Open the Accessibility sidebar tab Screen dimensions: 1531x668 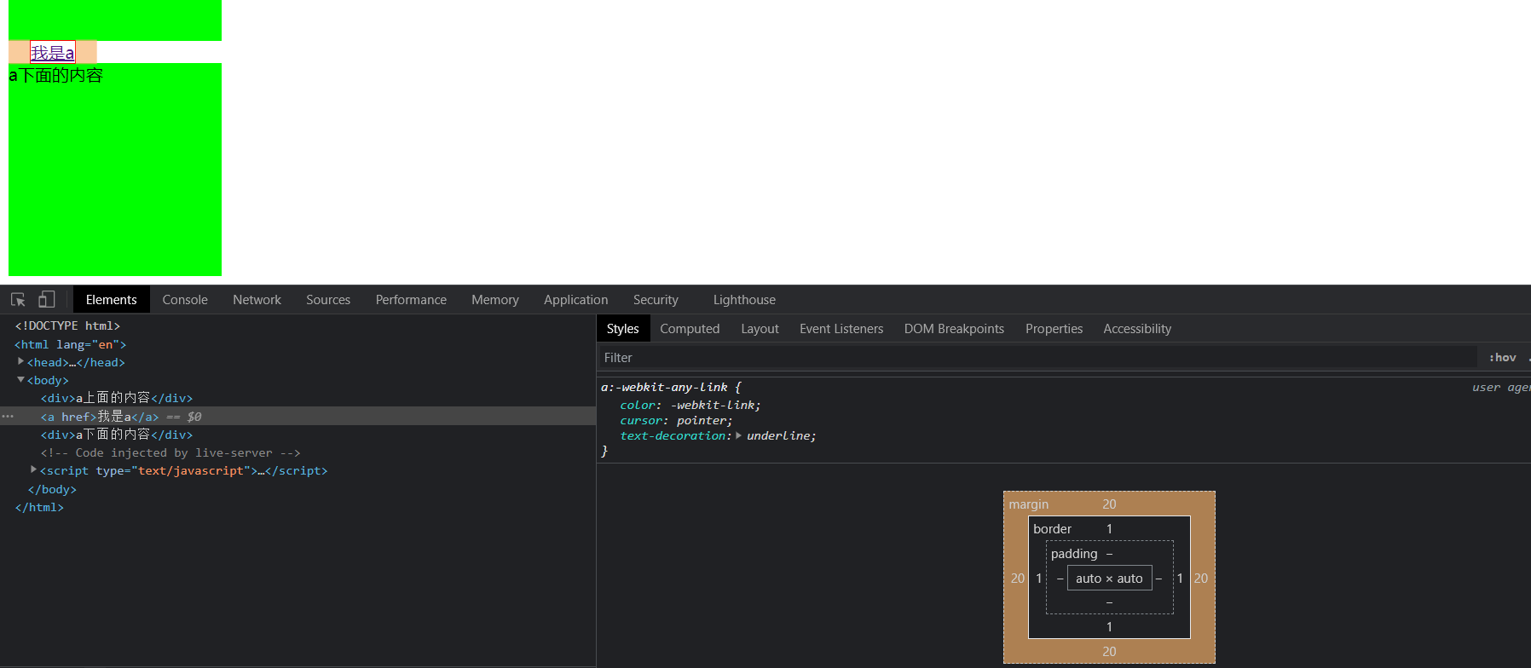click(x=1137, y=329)
